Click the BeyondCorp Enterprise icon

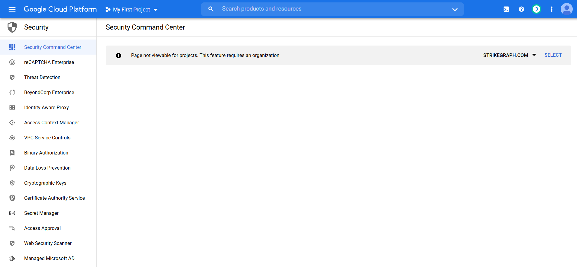pyautogui.click(x=12, y=92)
